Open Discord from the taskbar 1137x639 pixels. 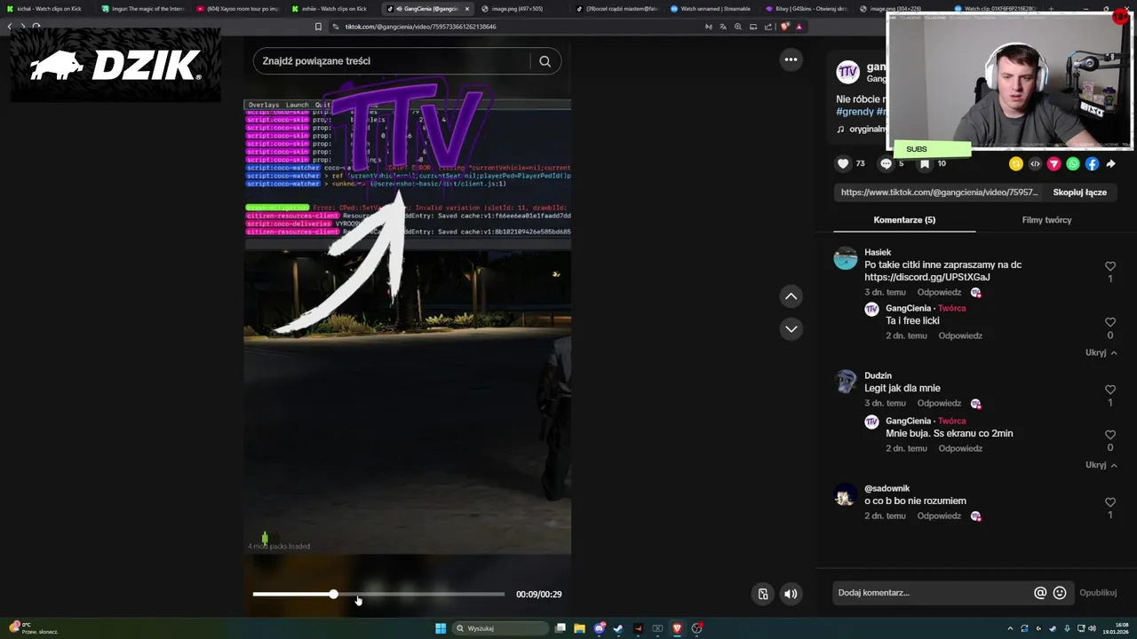coord(600,628)
